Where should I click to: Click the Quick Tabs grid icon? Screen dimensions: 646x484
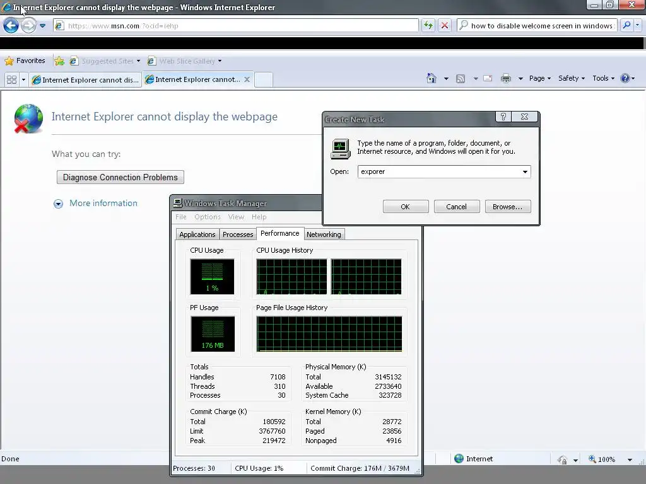(x=11, y=79)
